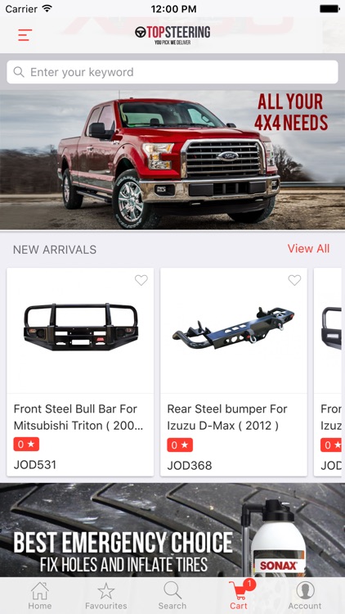Image resolution: width=345 pixels, height=614 pixels.
Task: Switch to the Favourites tab
Action: pyautogui.click(x=106, y=596)
